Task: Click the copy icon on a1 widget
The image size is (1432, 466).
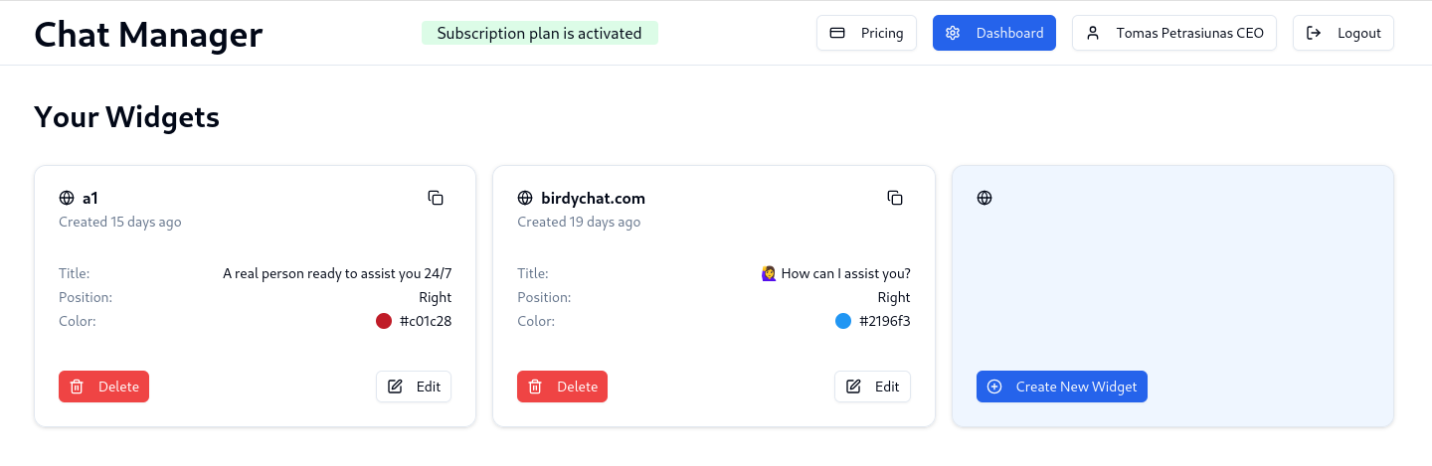Action: tap(436, 198)
